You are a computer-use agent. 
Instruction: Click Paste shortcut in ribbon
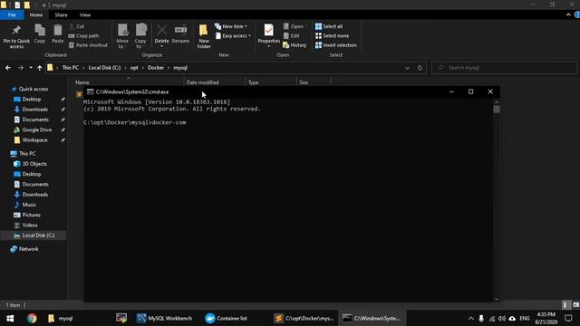tap(88, 45)
